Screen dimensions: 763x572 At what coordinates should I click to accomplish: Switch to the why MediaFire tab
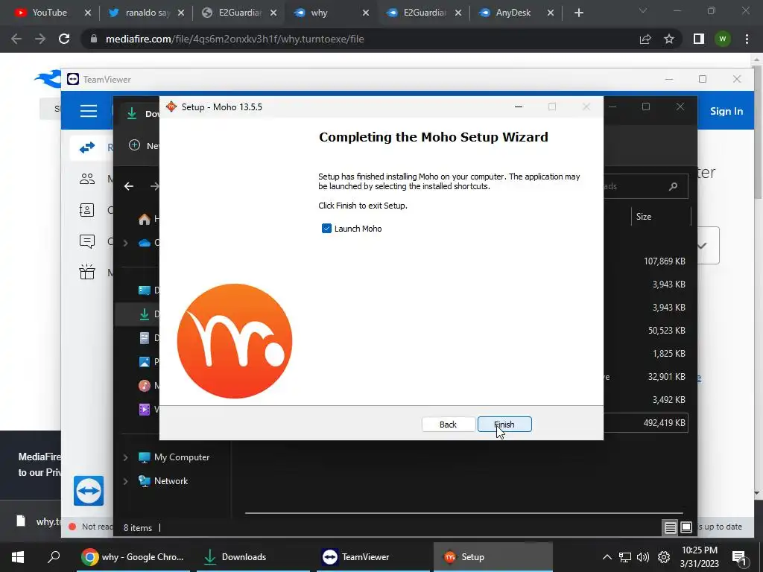[329, 13]
